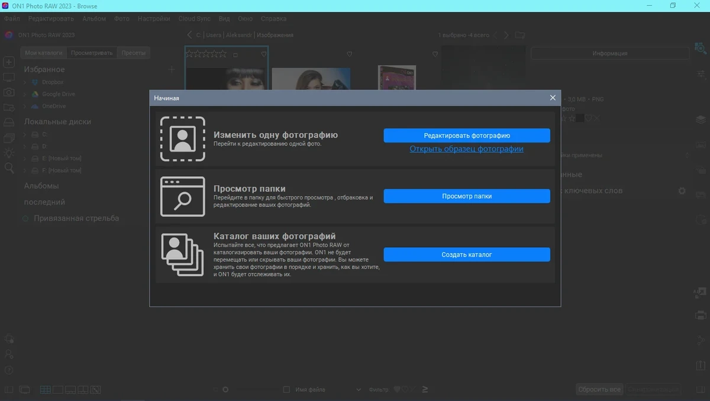Open the 'Открыть образец фотографии' link
The image size is (710, 401).
[466, 149]
